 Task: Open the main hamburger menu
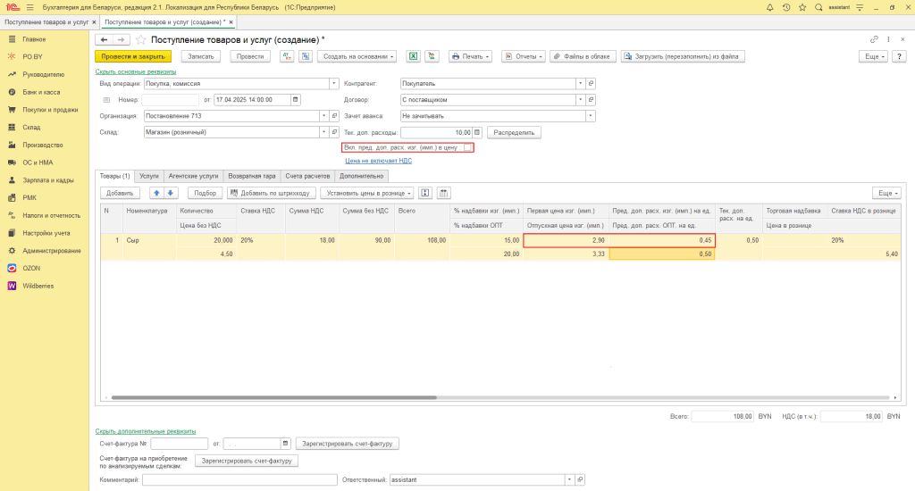pyautogui.click(x=30, y=7)
